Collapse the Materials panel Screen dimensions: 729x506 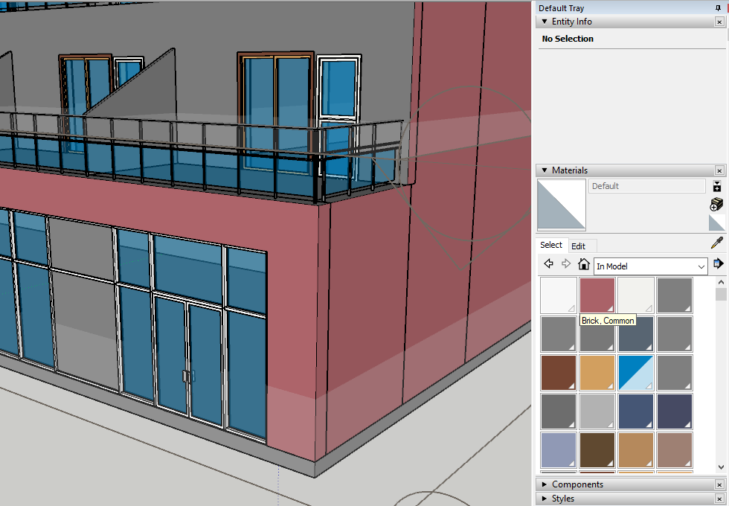point(544,170)
